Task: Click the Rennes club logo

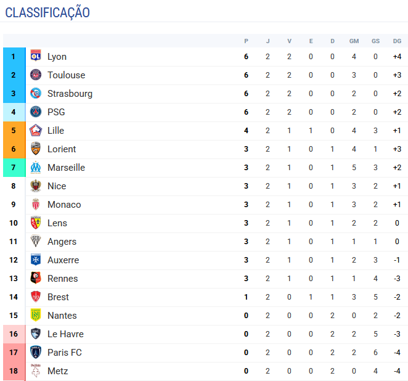Action: (x=36, y=278)
